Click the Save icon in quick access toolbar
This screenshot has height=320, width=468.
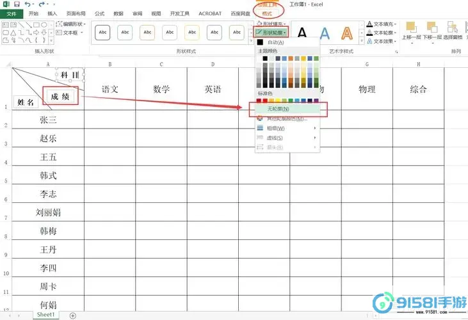click(x=15, y=4)
